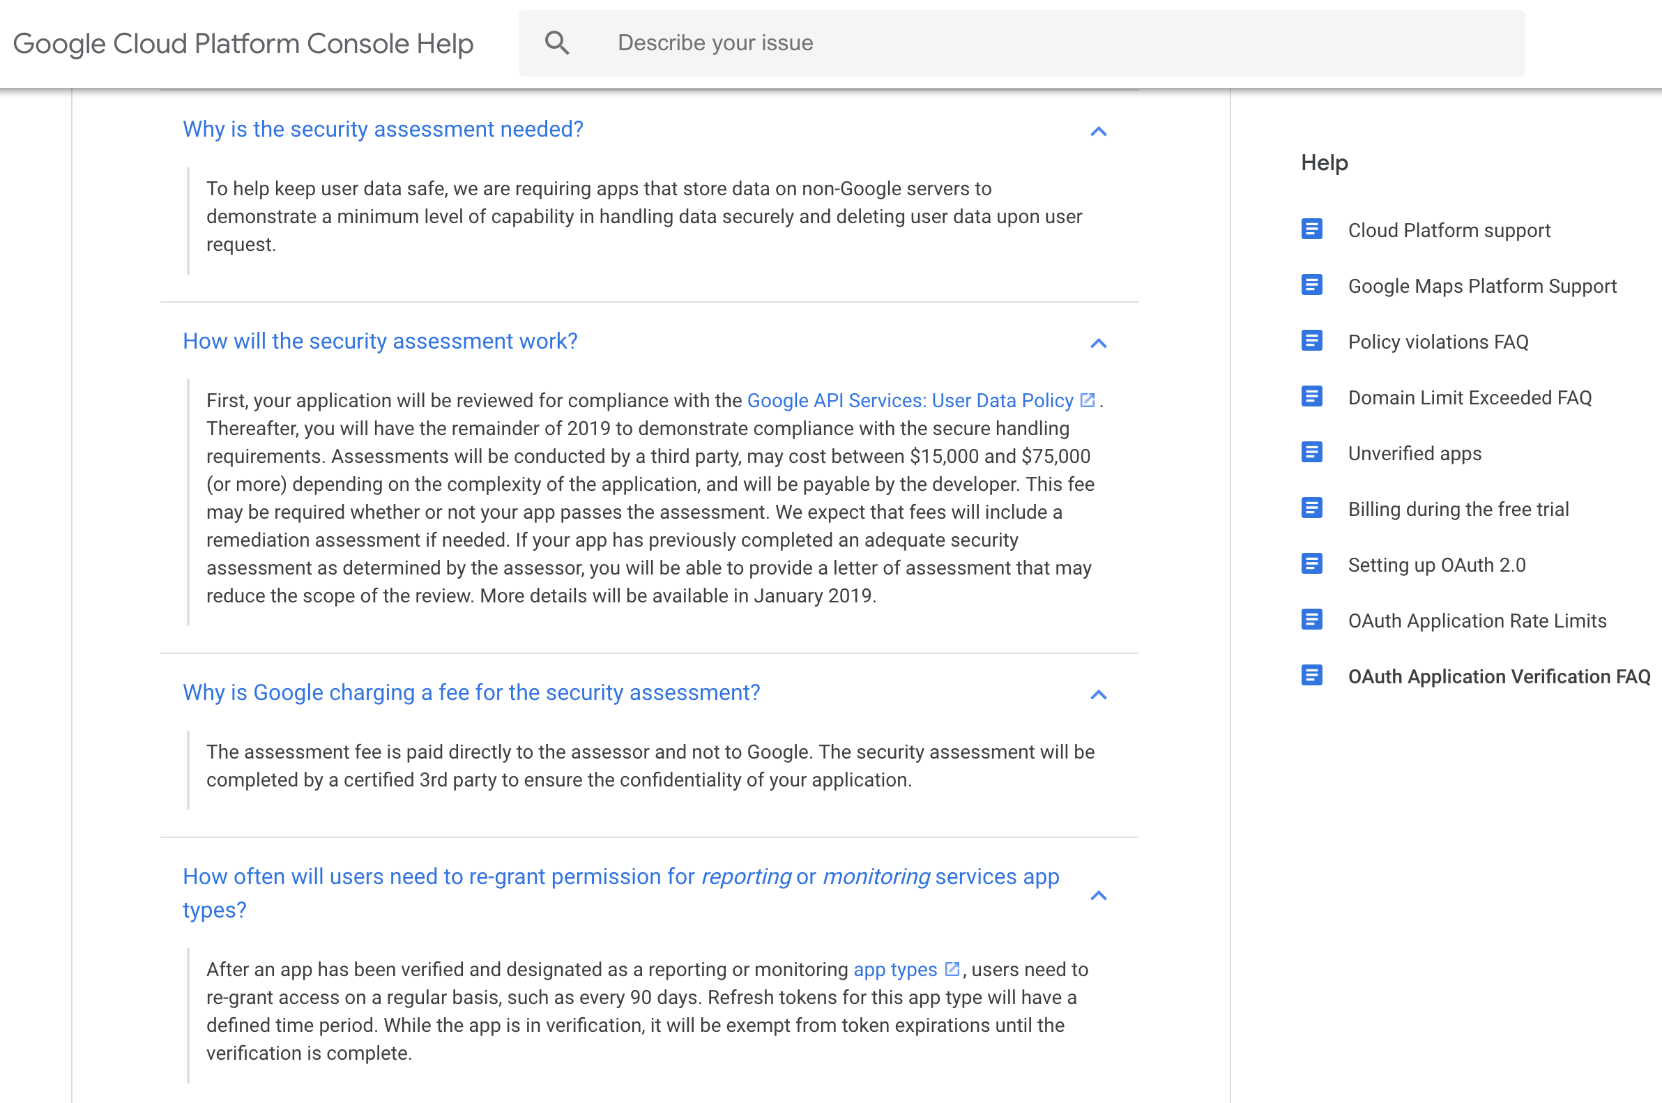Click external-link icon after app types
The width and height of the screenshot is (1662, 1103).
click(952, 969)
